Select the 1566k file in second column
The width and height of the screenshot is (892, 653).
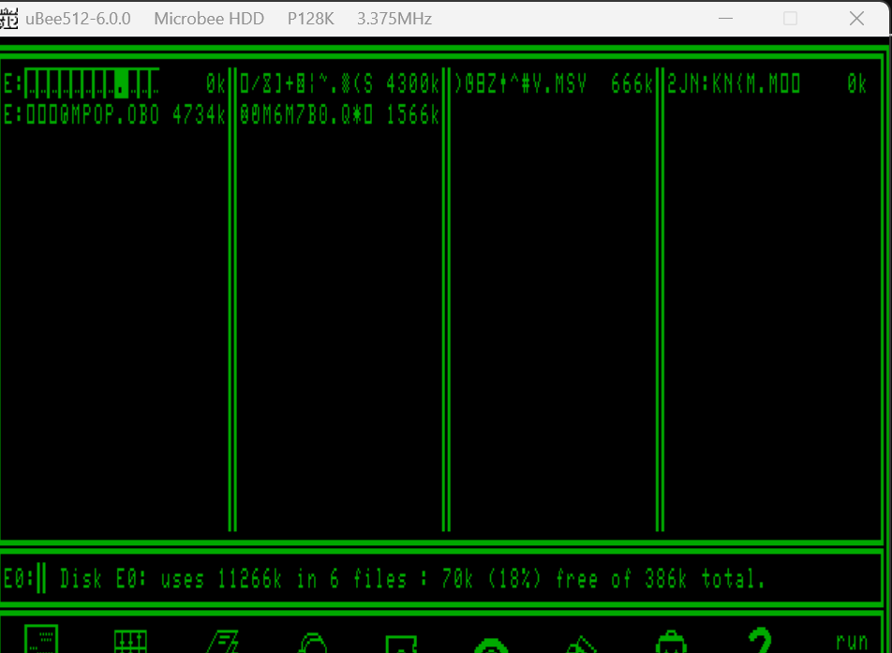339,115
